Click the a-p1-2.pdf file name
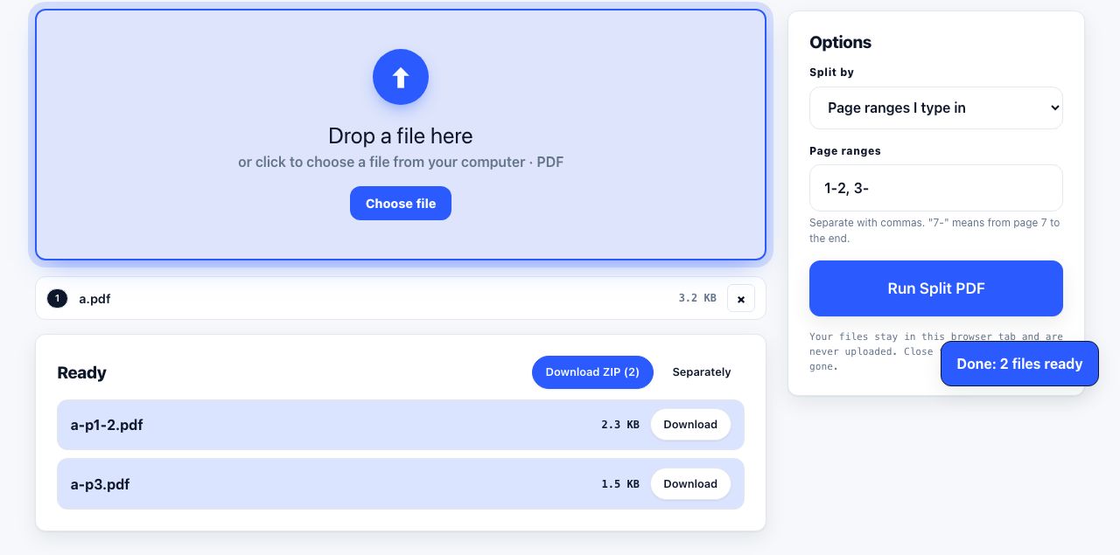1120x555 pixels. click(107, 426)
